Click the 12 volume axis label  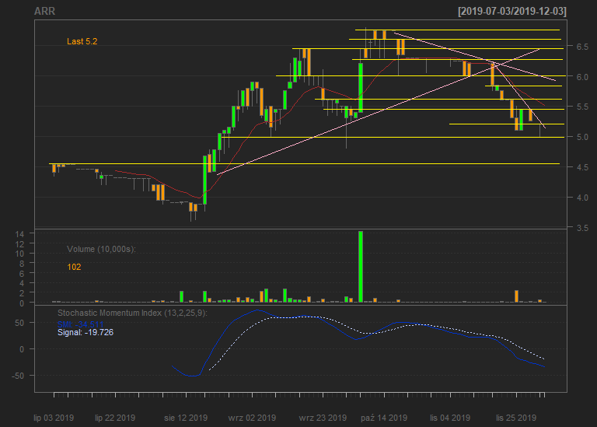click(19, 243)
